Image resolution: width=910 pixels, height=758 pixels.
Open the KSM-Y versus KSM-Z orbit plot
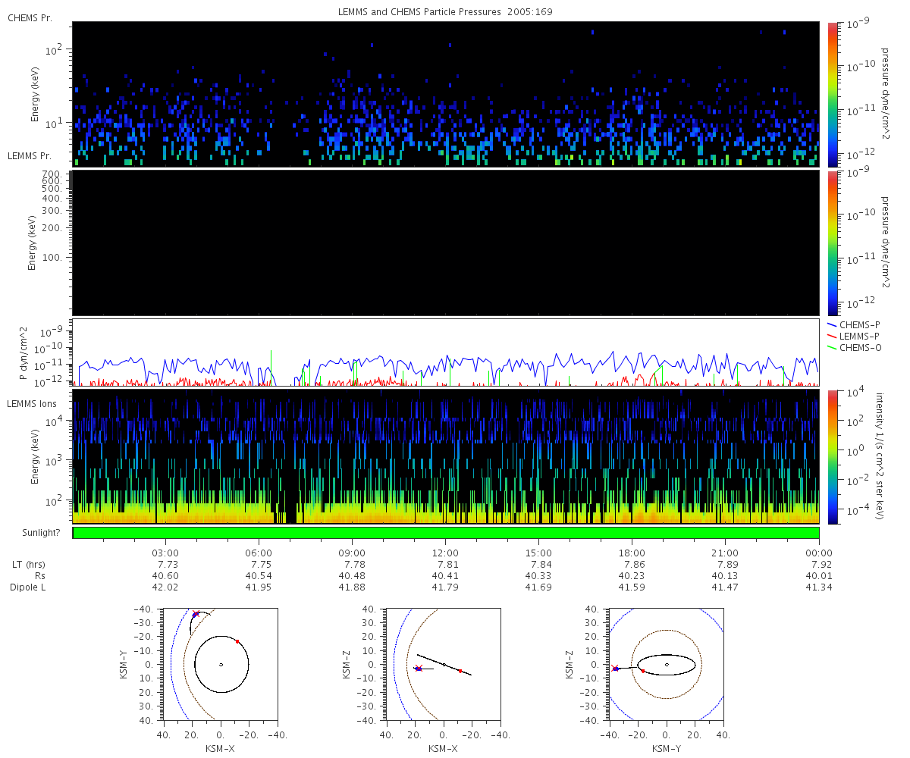tap(667, 665)
